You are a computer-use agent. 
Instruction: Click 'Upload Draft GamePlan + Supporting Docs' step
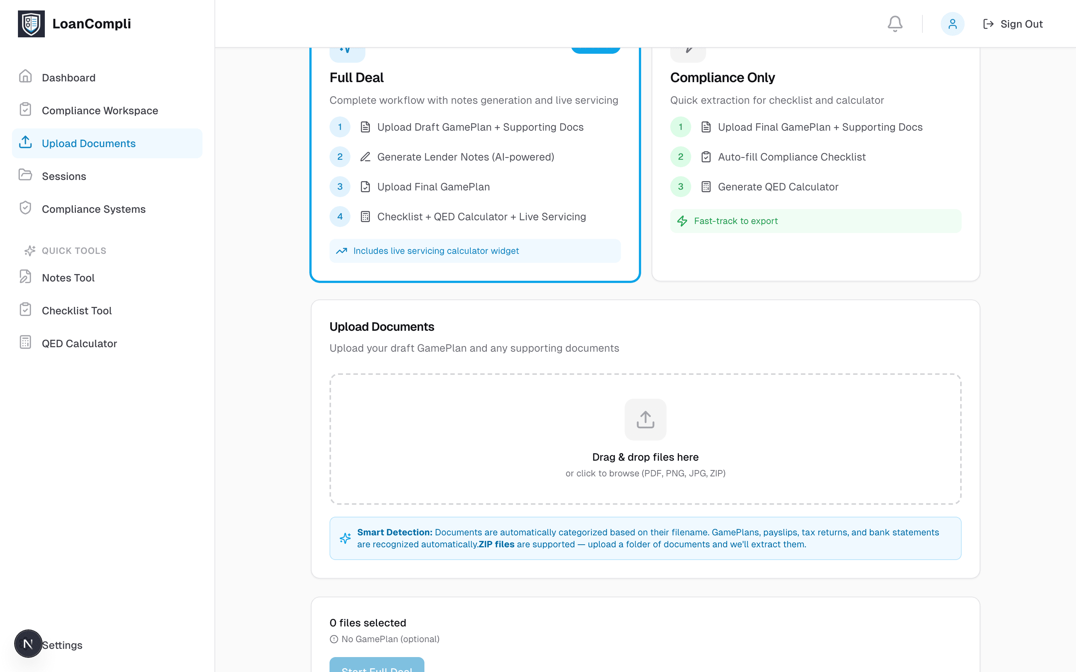pos(480,127)
